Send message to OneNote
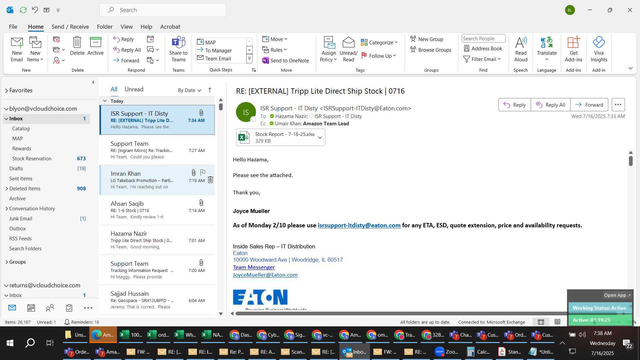The image size is (640, 360). (x=286, y=60)
